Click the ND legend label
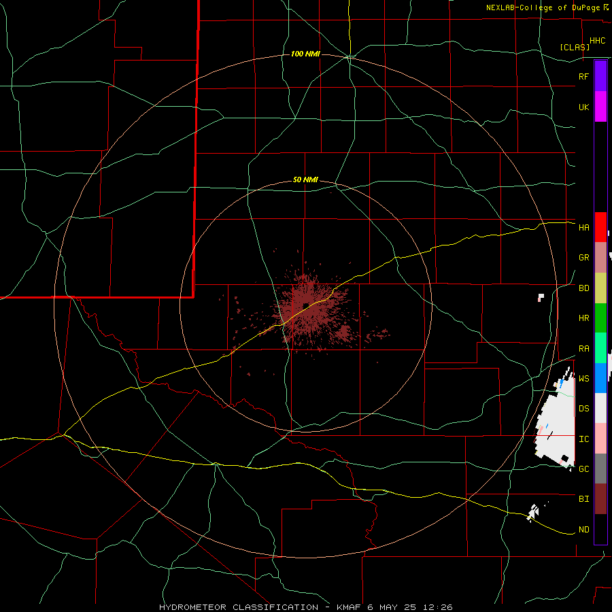Viewport: 612px width, 612px height. click(583, 530)
